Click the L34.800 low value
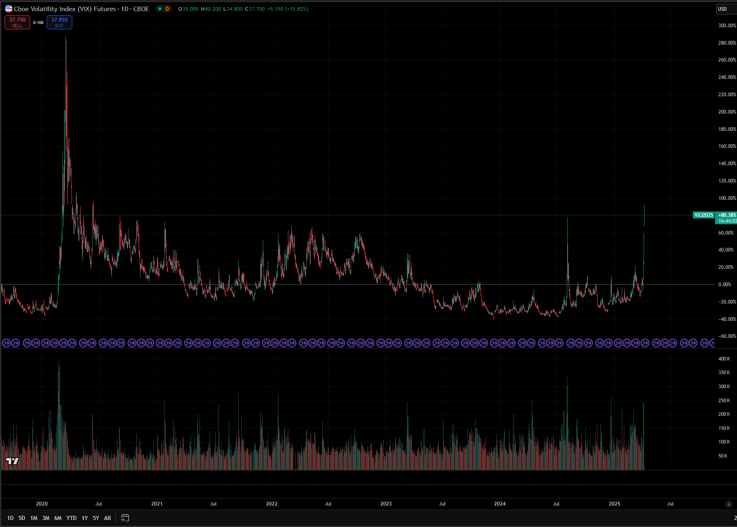Image resolution: width=737 pixels, height=527 pixels. coord(233,9)
